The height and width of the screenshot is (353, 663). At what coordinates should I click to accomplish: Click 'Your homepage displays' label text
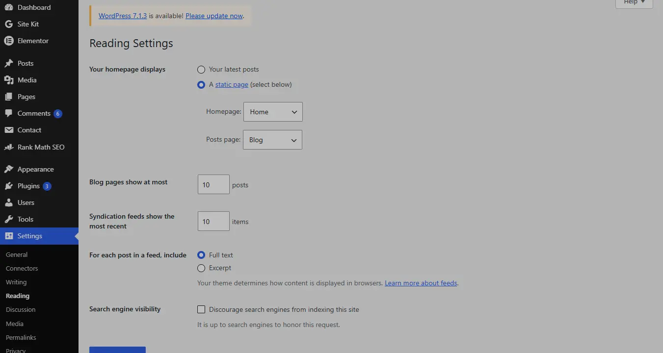[127, 69]
